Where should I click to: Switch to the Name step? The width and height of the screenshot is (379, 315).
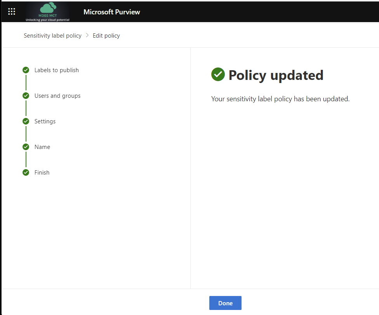(42, 147)
